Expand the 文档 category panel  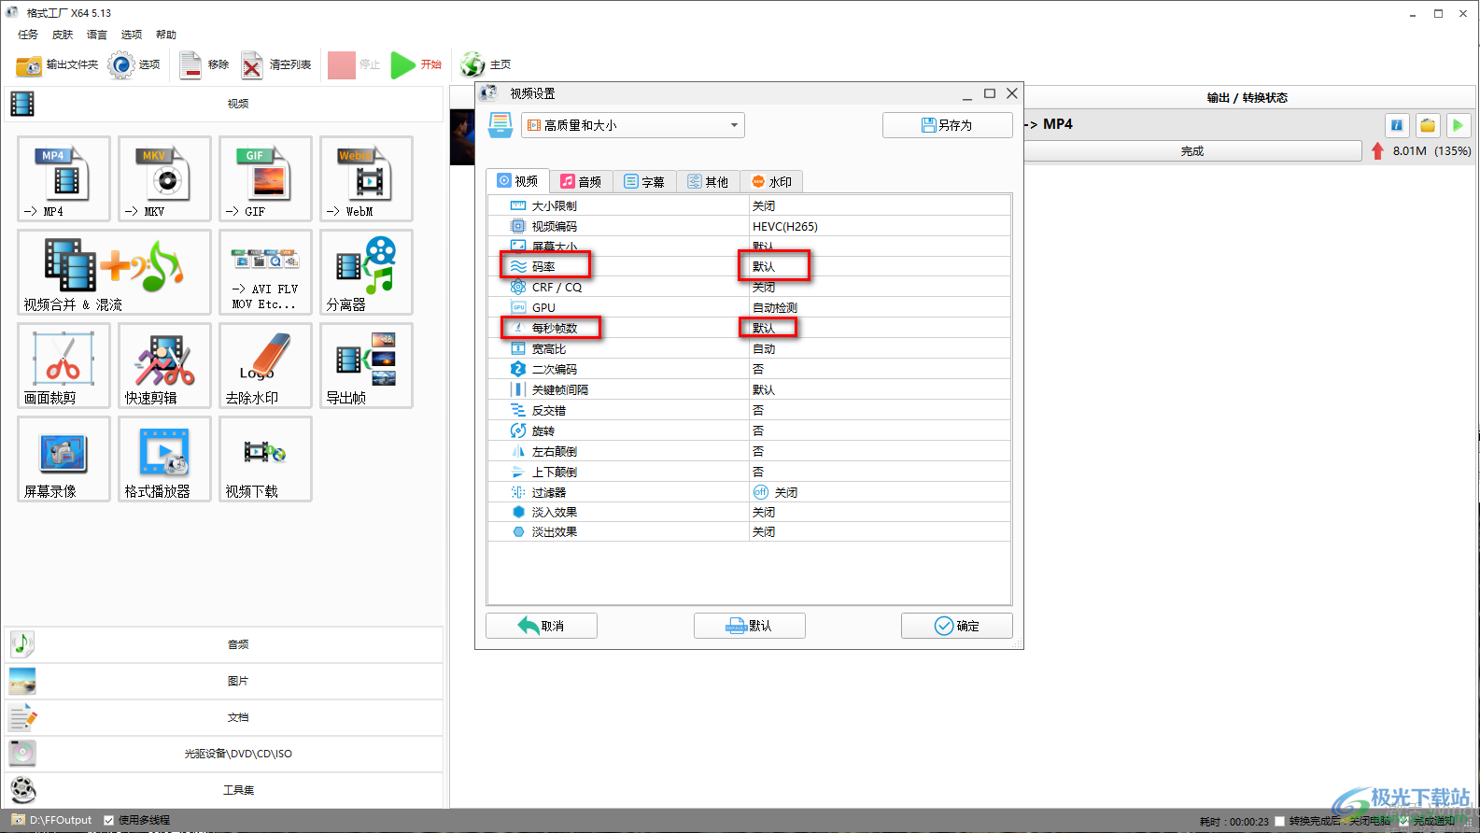[224, 717]
